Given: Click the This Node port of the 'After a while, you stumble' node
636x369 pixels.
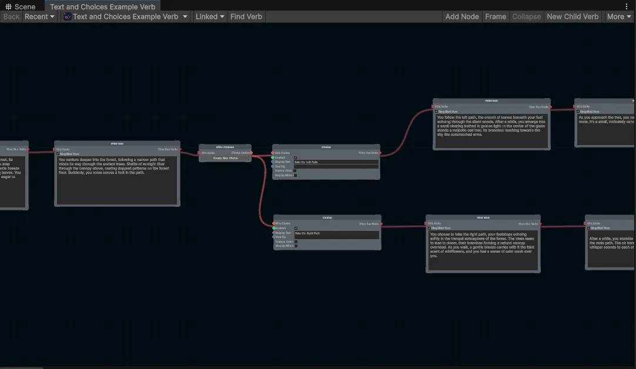Looking at the screenshot, I should [585, 223].
